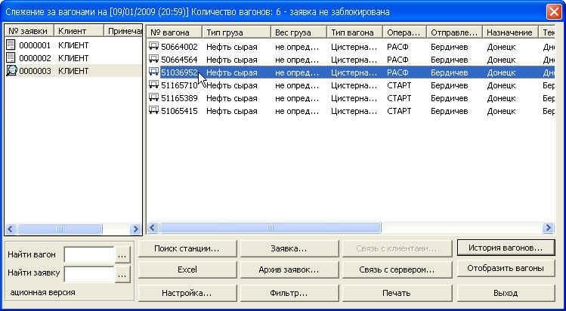Open the Фильтр dialog

pyautogui.click(x=289, y=293)
